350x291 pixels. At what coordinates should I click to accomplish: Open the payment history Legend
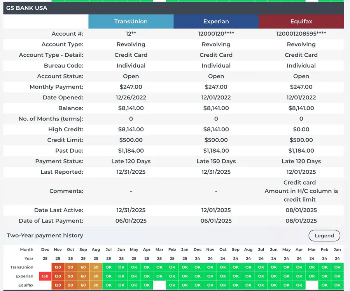tap(324, 235)
